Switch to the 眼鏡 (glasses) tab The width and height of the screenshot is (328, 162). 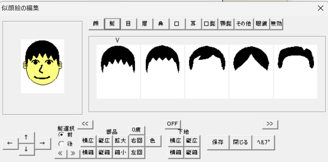click(261, 24)
